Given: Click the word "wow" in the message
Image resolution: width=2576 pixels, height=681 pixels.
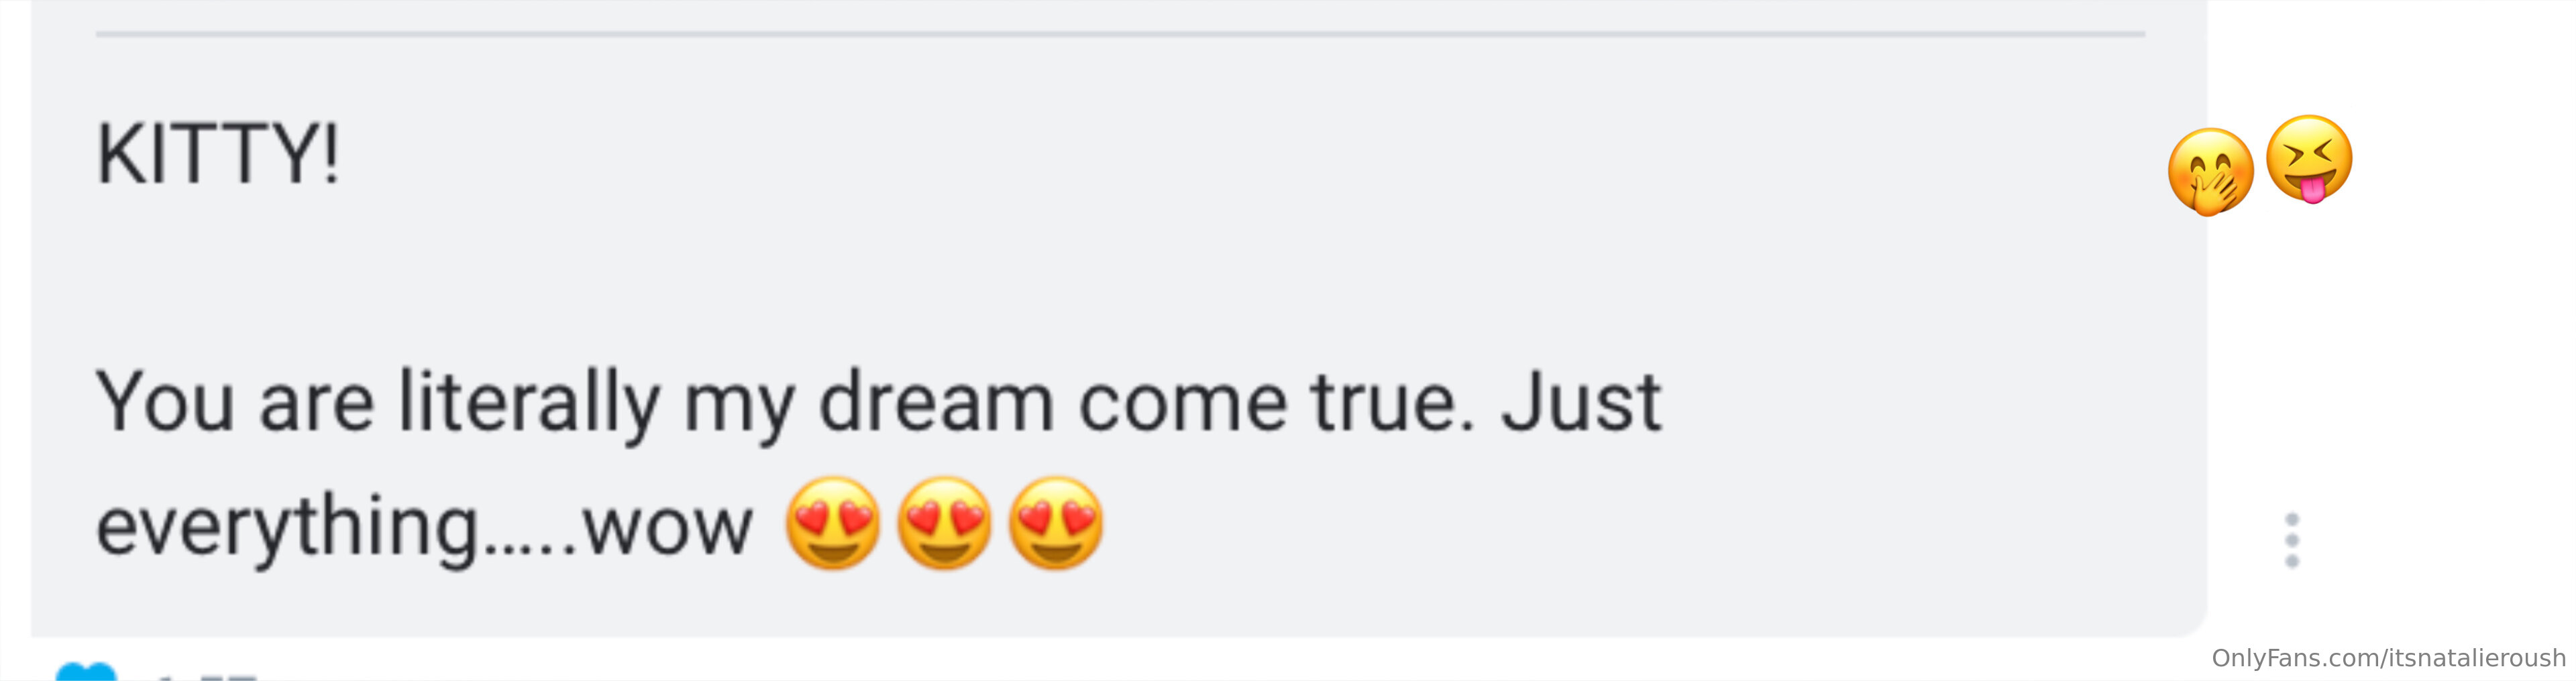Looking at the screenshot, I should pyautogui.click(x=667, y=528).
